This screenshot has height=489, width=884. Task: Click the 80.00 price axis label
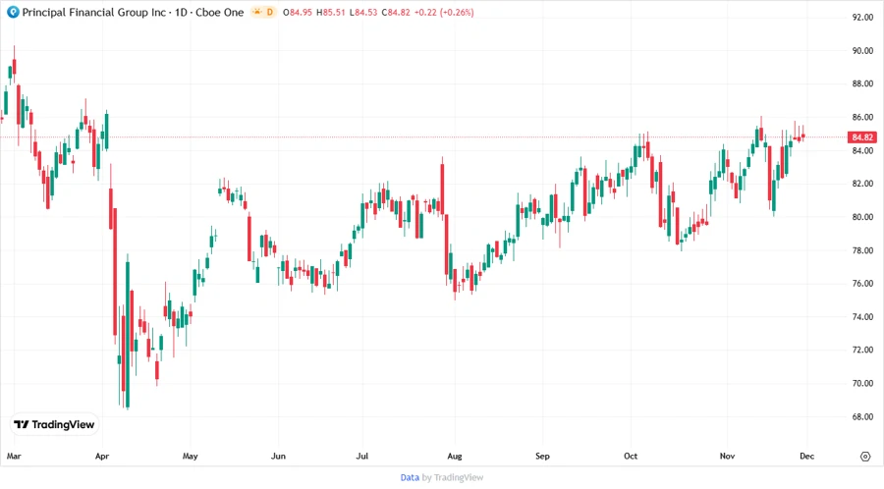(x=863, y=217)
